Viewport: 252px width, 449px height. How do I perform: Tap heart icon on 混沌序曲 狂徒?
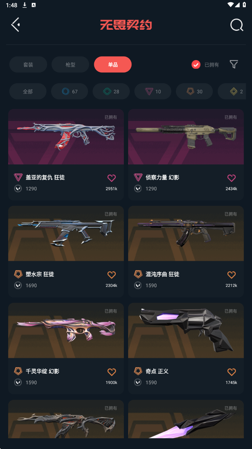click(x=232, y=275)
